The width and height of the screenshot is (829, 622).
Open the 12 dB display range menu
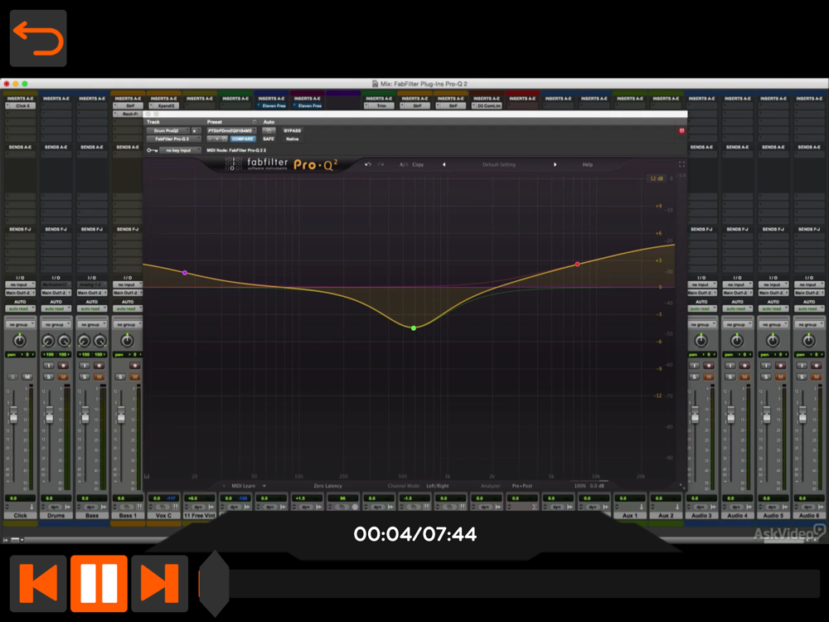(x=657, y=179)
